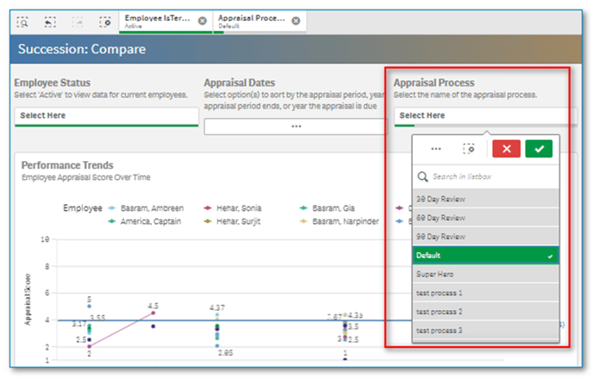Confirm the selection with the green checkmark
593x378 pixels.
click(x=539, y=149)
